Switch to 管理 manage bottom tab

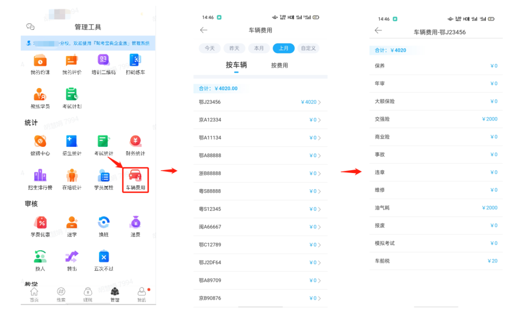point(115,295)
